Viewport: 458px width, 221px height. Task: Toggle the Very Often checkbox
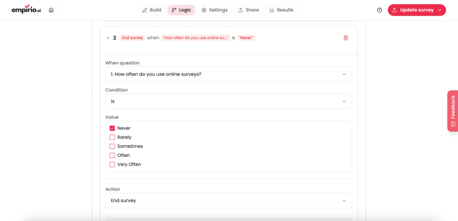(x=112, y=165)
